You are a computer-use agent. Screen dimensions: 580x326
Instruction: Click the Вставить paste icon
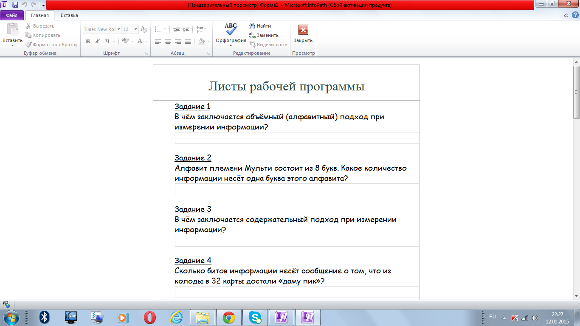[12, 30]
